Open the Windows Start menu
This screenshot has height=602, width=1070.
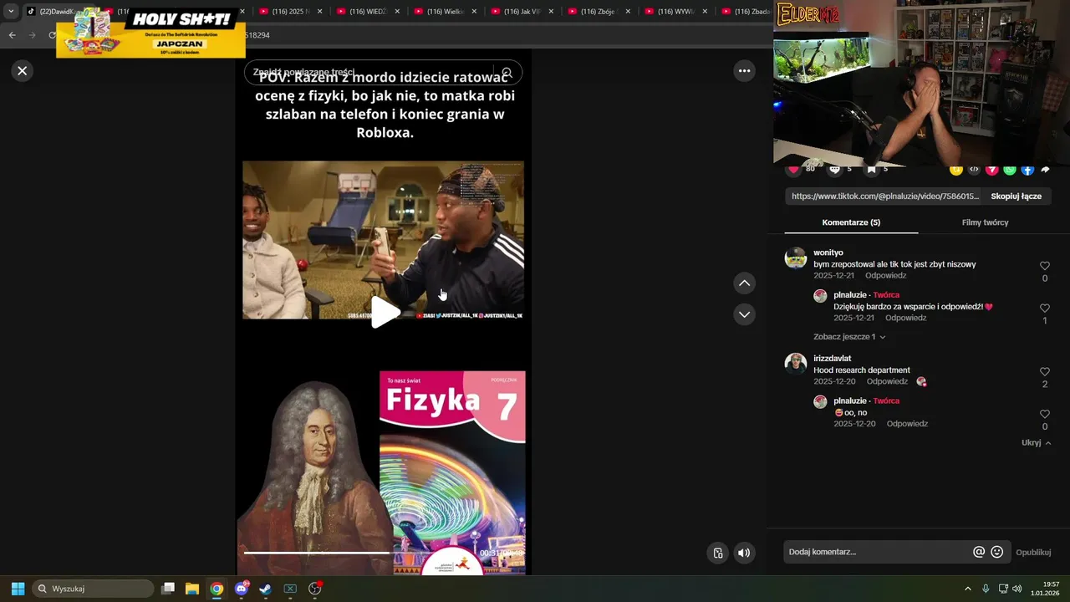18,589
